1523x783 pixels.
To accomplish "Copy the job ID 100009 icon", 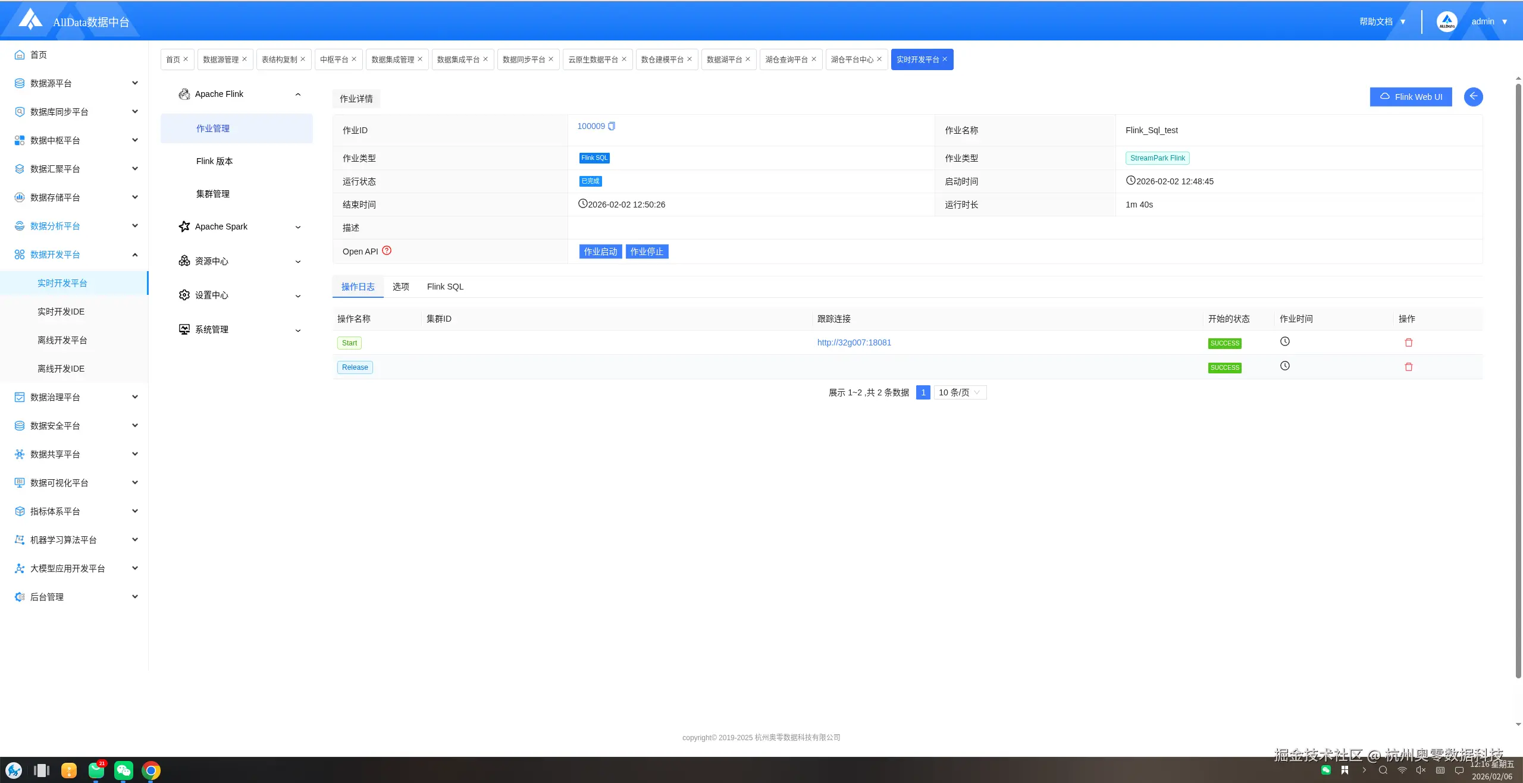I will point(612,126).
